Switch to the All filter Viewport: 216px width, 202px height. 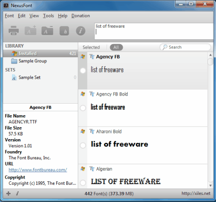(116, 48)
